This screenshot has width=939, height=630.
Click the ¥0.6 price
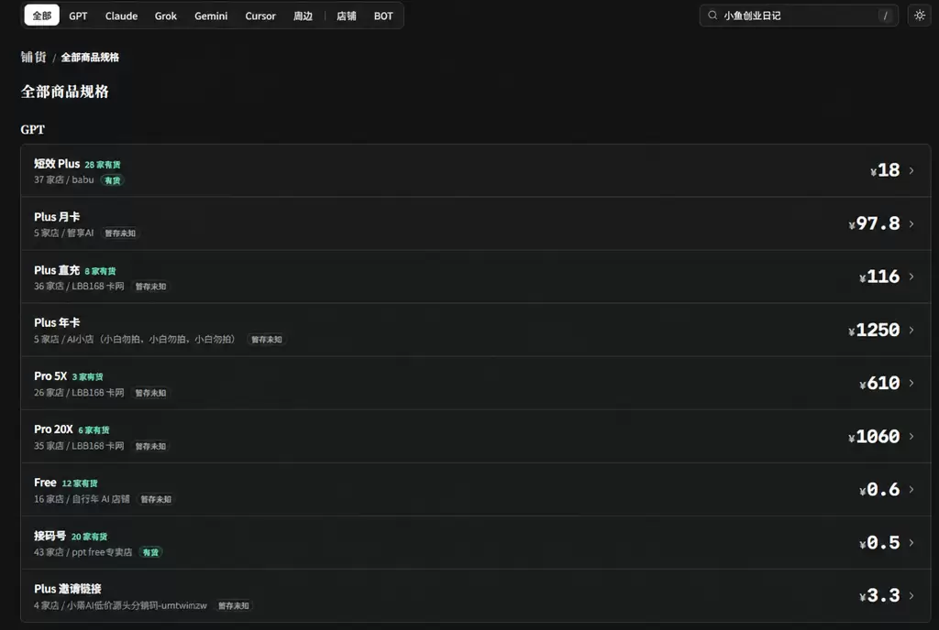coord(879,489)
